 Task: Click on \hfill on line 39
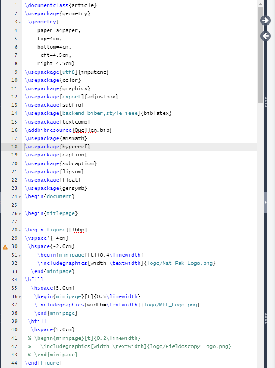[37, 321]
